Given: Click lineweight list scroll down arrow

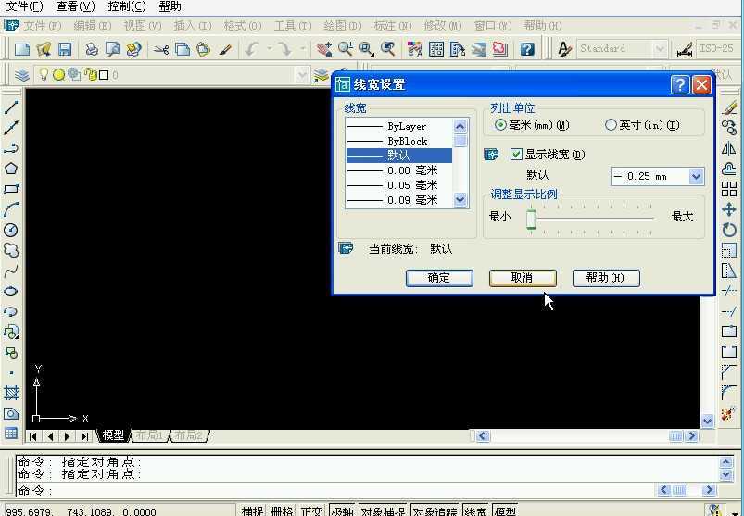Looking at the screenshot, I should point(460,200).
